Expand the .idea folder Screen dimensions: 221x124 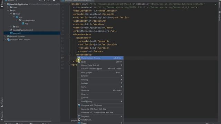click(8, 7)
